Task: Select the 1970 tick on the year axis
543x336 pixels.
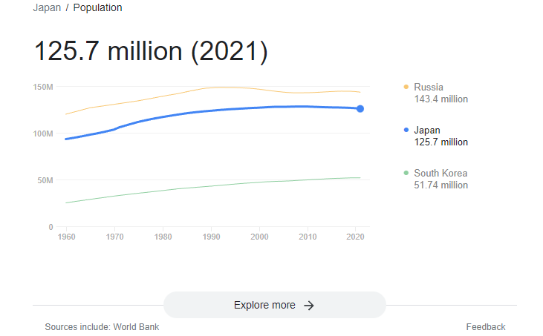Action: [x=114, y=237]
